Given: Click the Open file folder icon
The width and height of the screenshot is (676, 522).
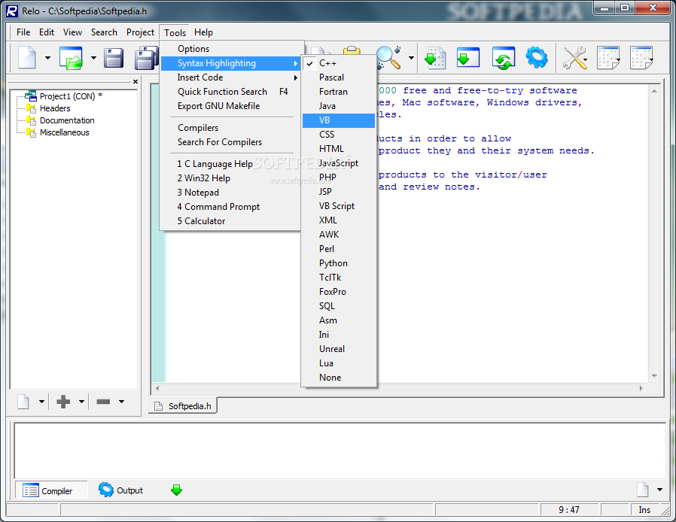Looking at the screenshot, I should (71, 58).
